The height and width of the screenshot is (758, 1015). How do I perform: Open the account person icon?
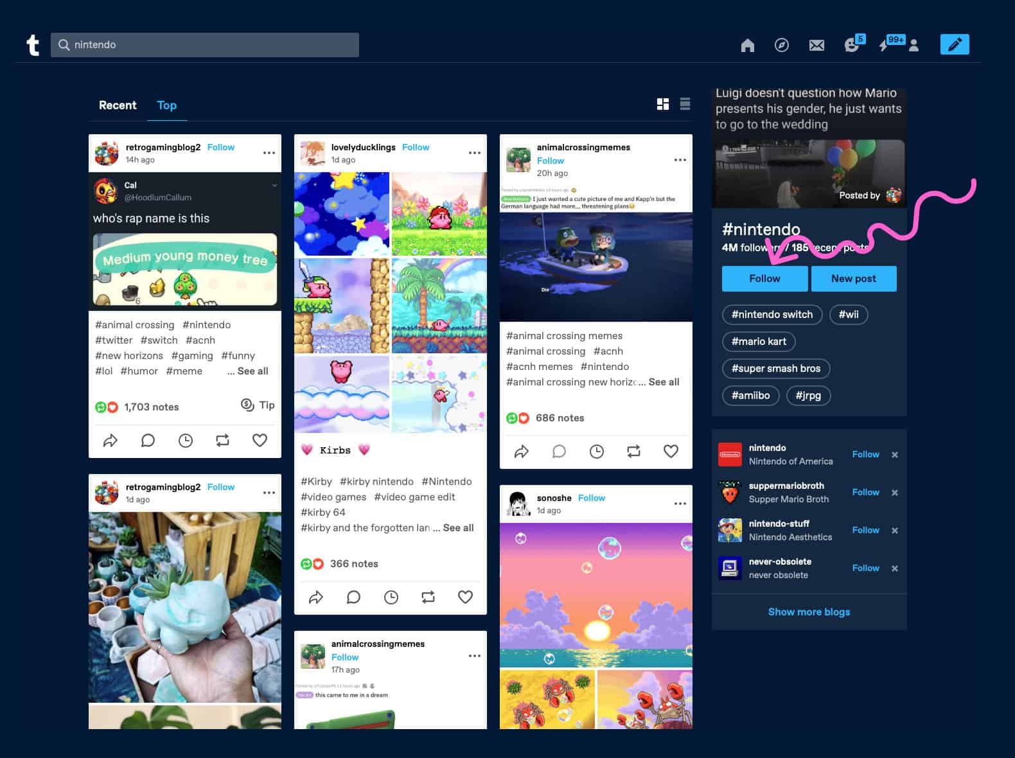click(x=914, y=45)
